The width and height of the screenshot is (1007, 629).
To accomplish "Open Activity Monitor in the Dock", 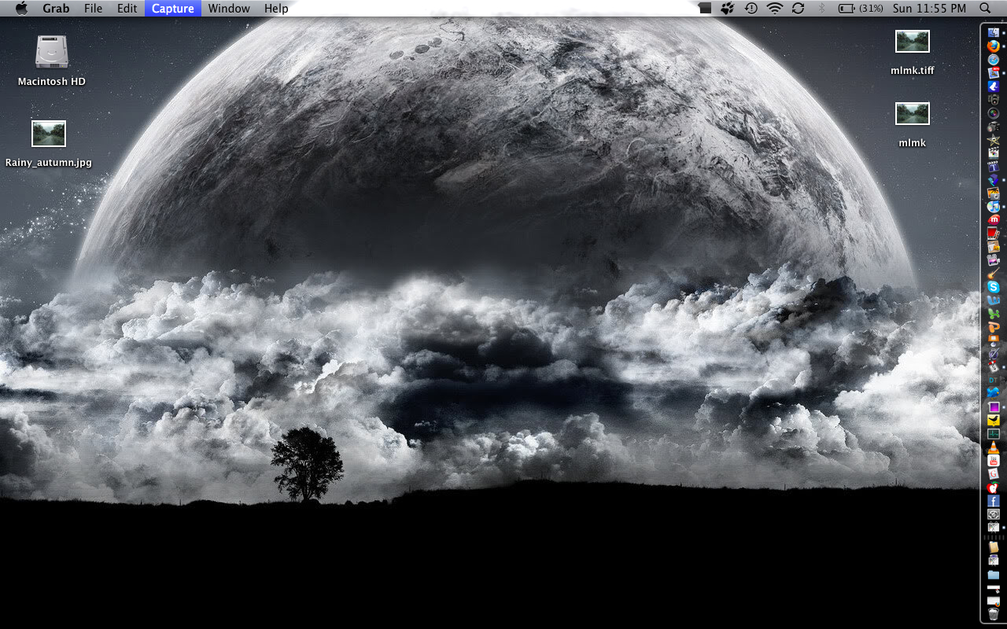I will (x=994, y=433).
